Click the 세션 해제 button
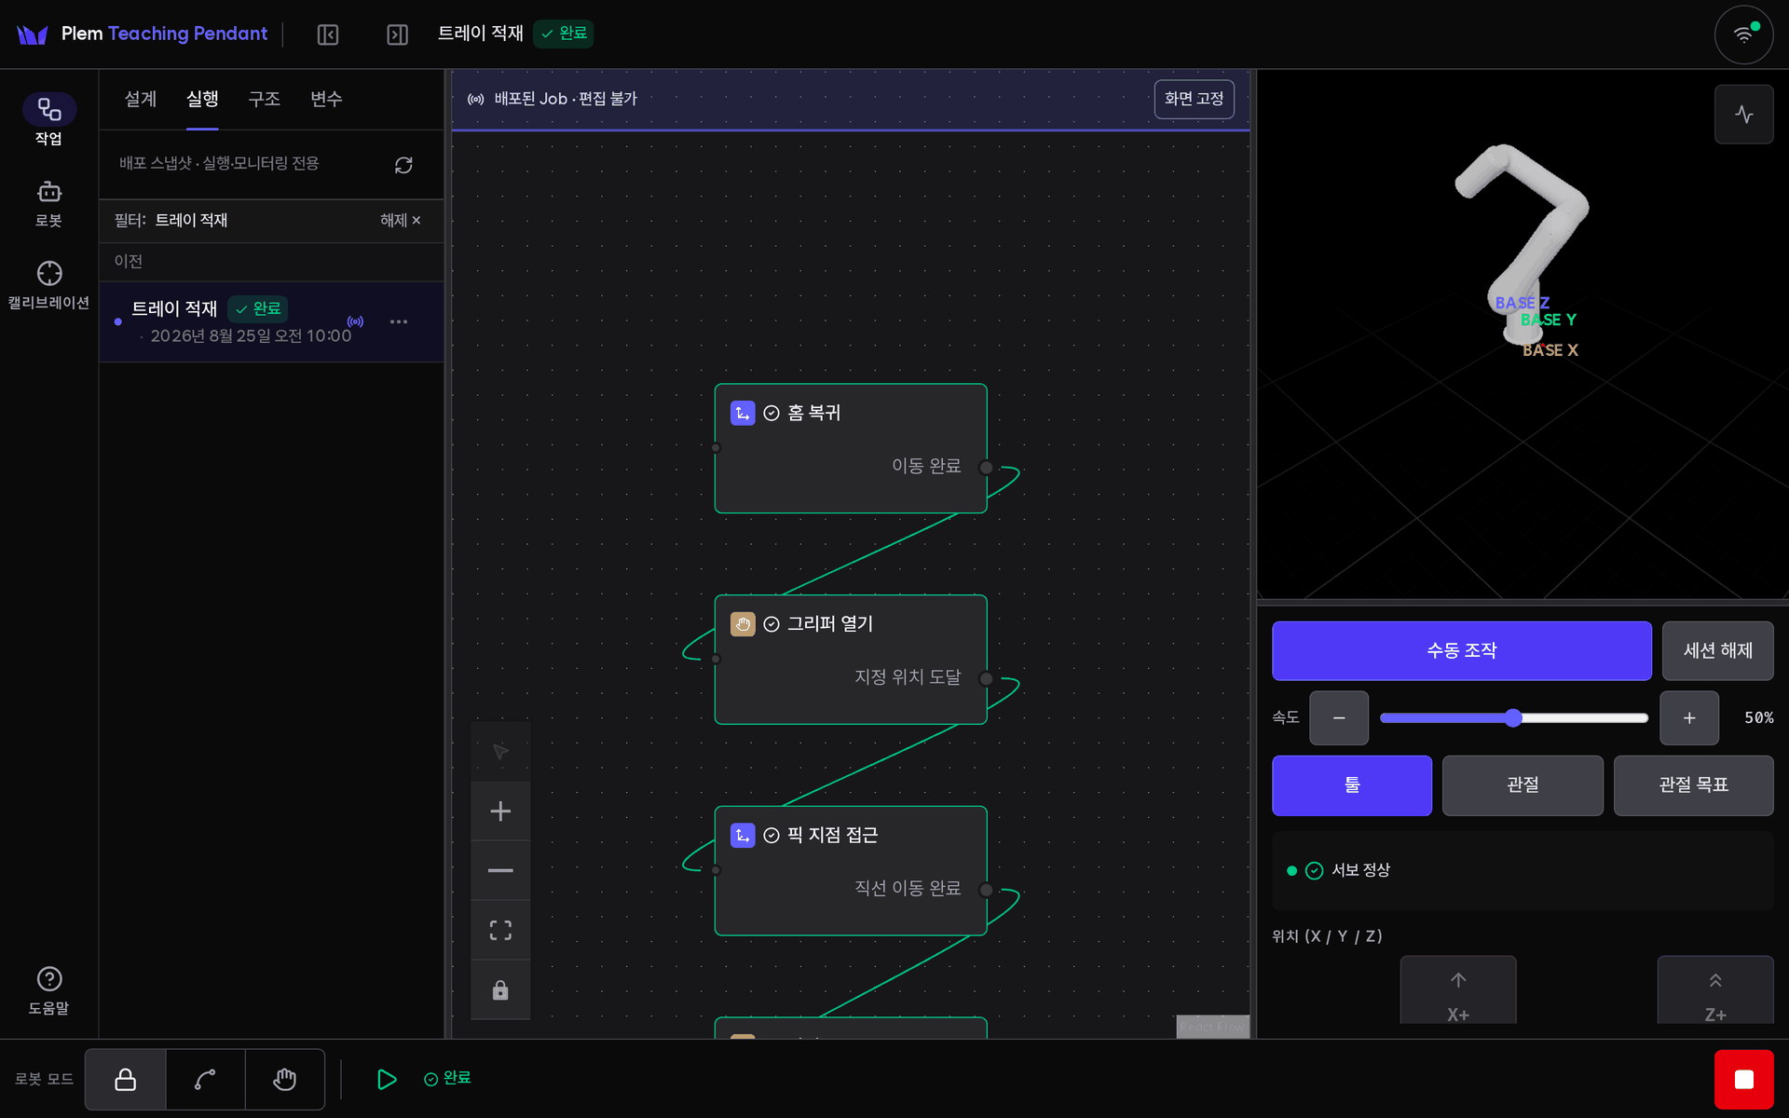The height and width of the screenshot is (1118, 1789). pyautogui.click(x=1717, y=651)
